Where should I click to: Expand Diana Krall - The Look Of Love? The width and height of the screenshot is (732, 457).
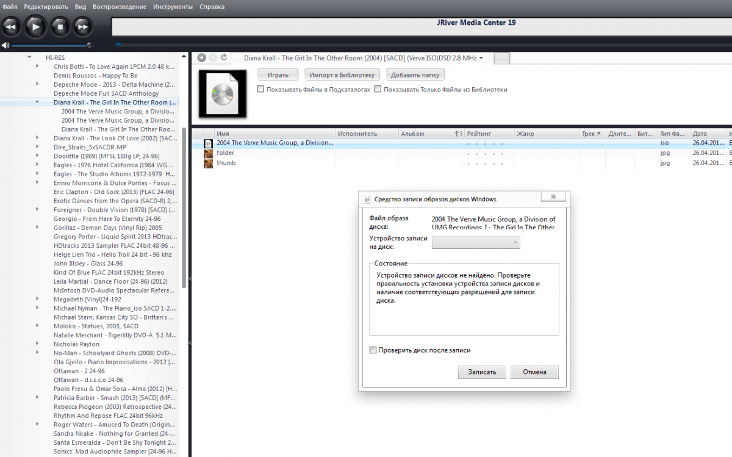pos(38,139)
